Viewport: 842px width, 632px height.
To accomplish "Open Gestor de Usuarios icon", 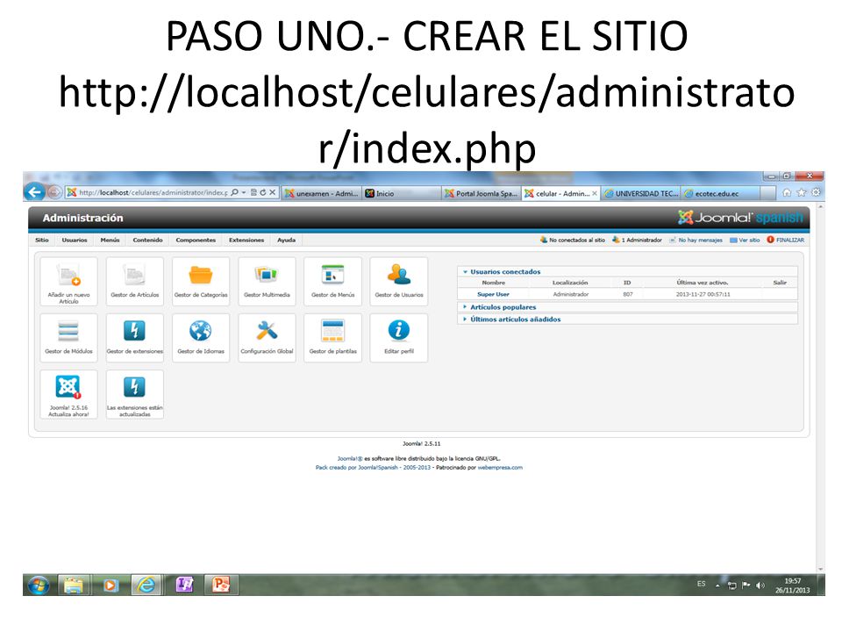I will tap(399, 282).
